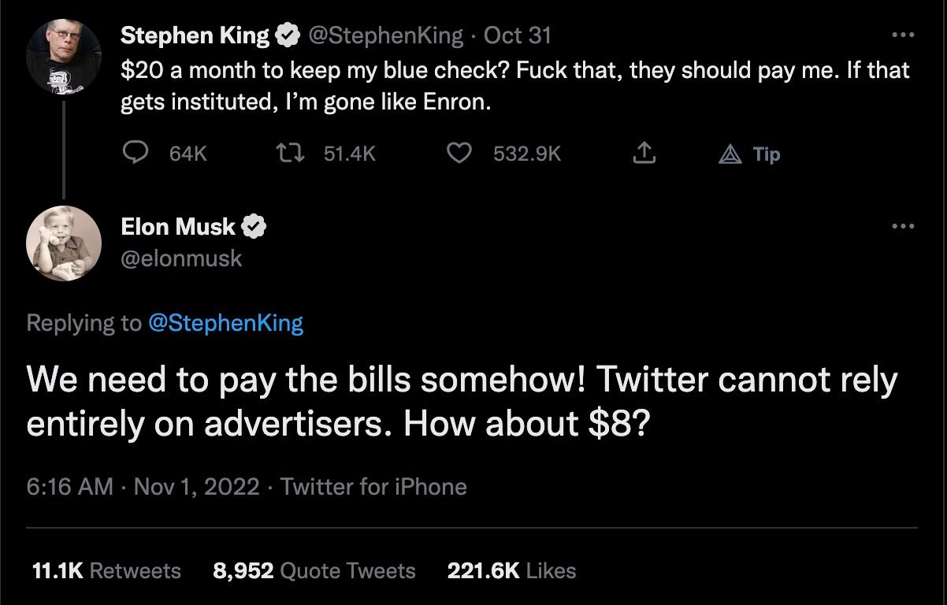947x605 pixels.
Task: View the 8,952 Quote Tweets
Action: [314, 570]
